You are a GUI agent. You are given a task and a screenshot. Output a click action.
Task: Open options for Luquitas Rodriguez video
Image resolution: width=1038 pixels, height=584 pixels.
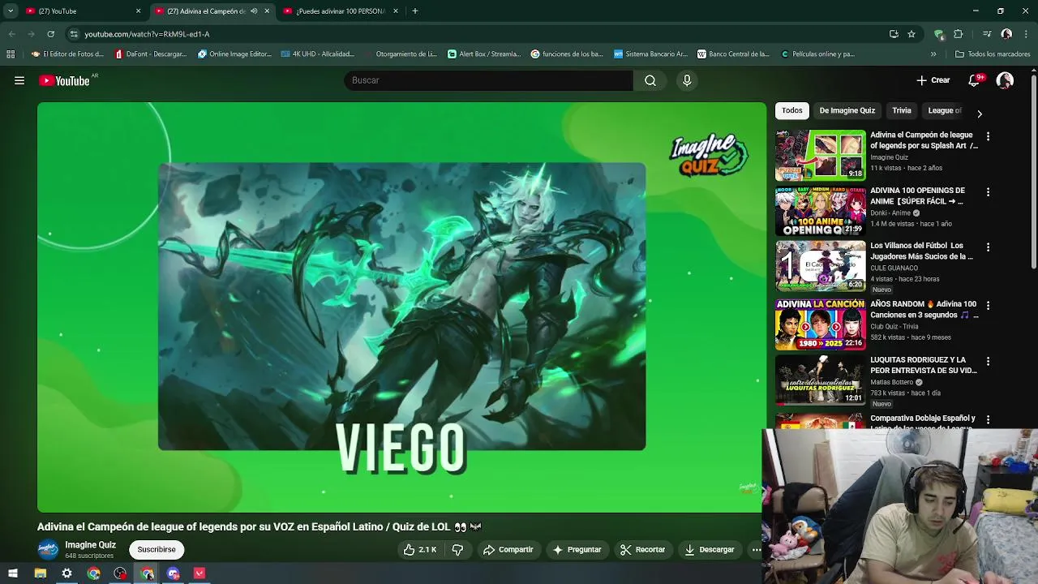[x=988, y=362]
